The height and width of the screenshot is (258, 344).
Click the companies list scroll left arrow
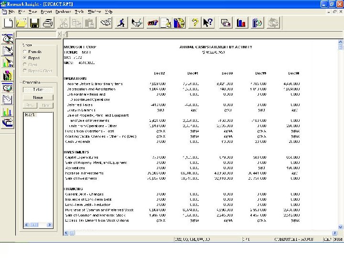[27, 225]
